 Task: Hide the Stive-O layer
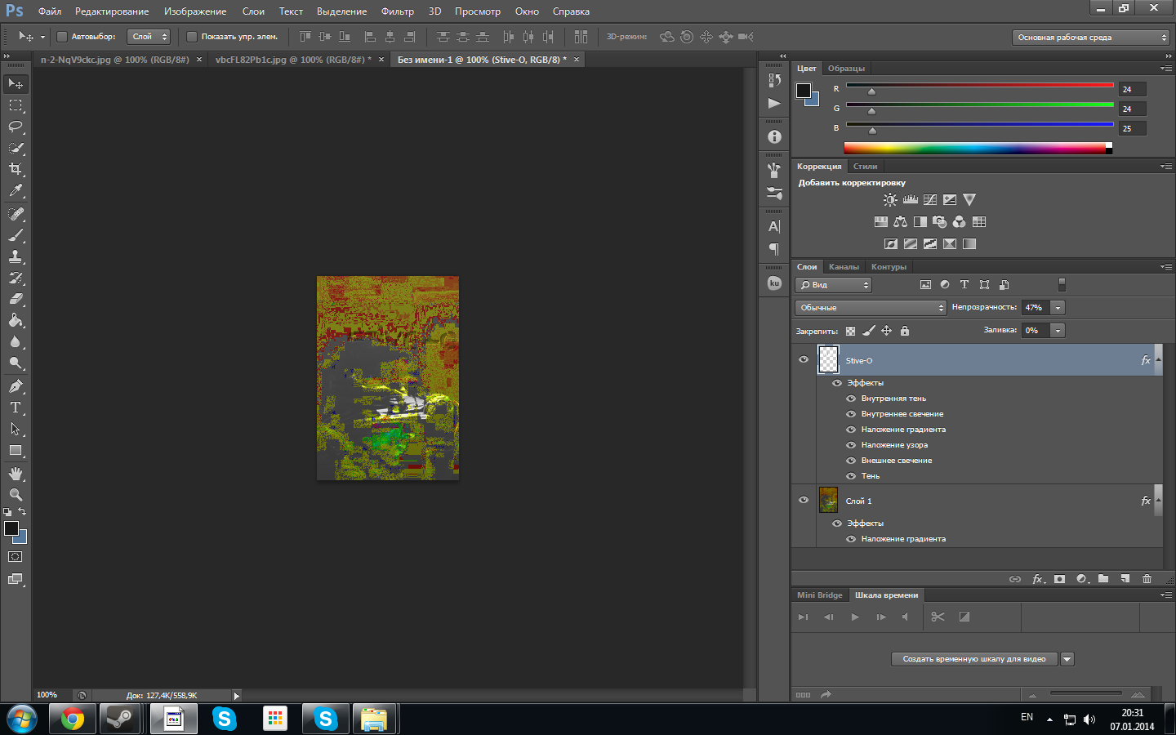pyautogui.click(x=804, y=359)
